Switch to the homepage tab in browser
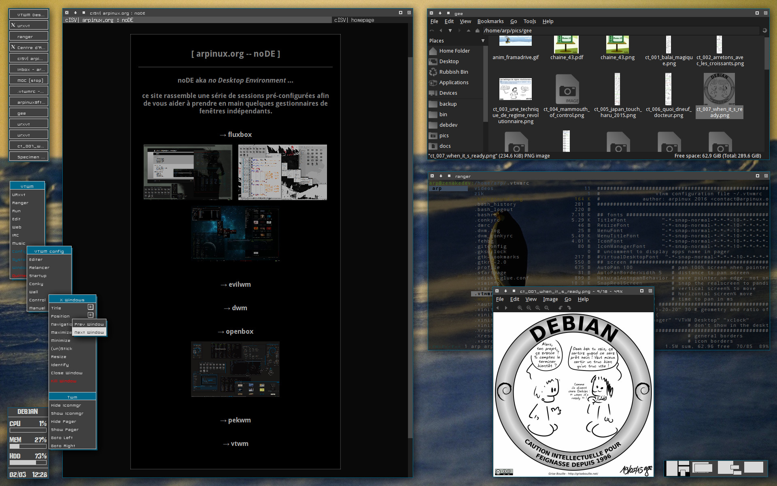The height and width of the screenshot is (486, 777). click(369, 20)
